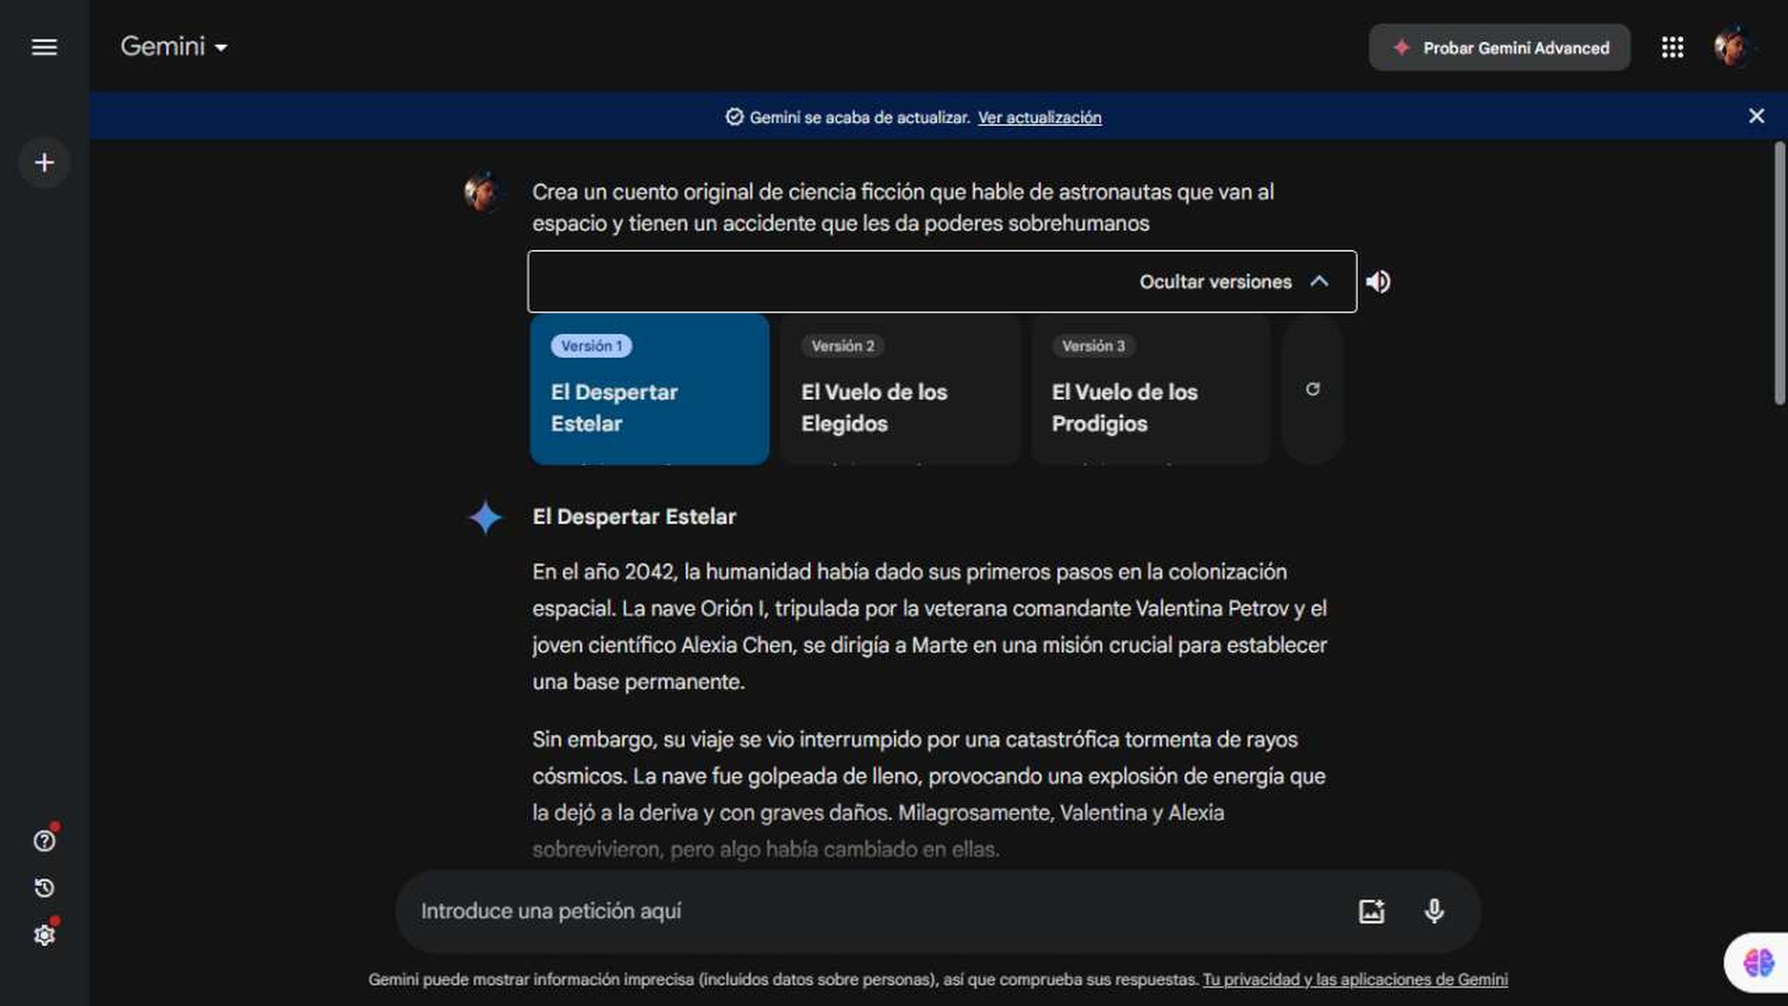Click the paragraph starting En el año 2042
The image size is (1788, 1006).
(x=929, y=626)
